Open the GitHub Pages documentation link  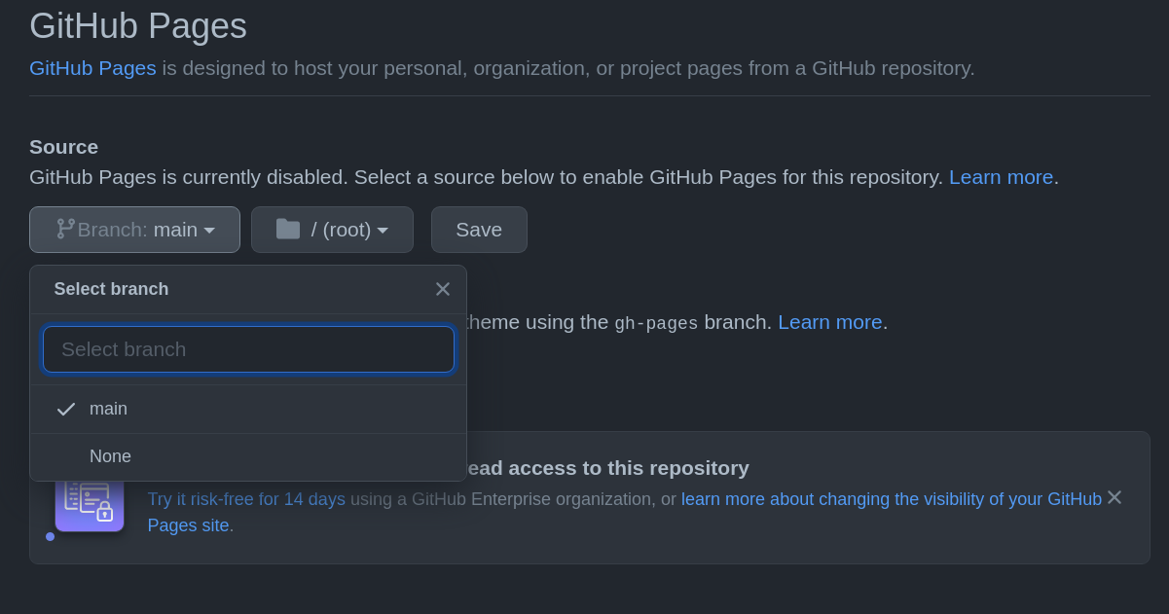92,68
